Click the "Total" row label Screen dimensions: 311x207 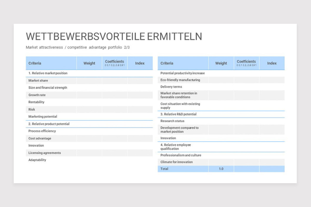(164, 169)
